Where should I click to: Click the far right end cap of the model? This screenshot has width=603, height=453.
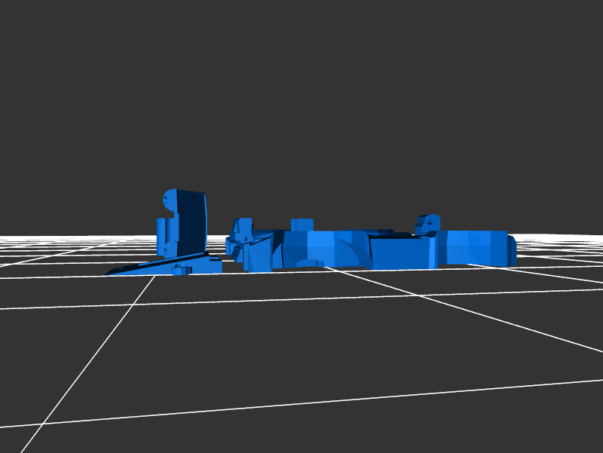click(512, 249)
